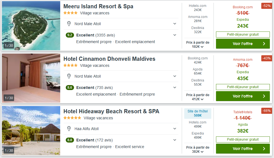Select the 'Site de l'hôtel 508€' offer
The width and height of the screenshot is (274, 158).
pos(198,114)
